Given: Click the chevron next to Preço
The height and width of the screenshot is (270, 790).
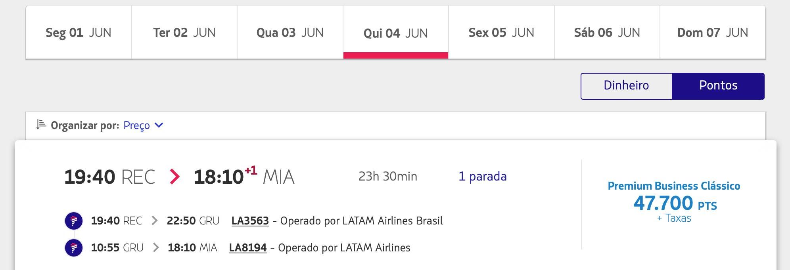Looking at the screenshot, I should [x=159, y=125].
